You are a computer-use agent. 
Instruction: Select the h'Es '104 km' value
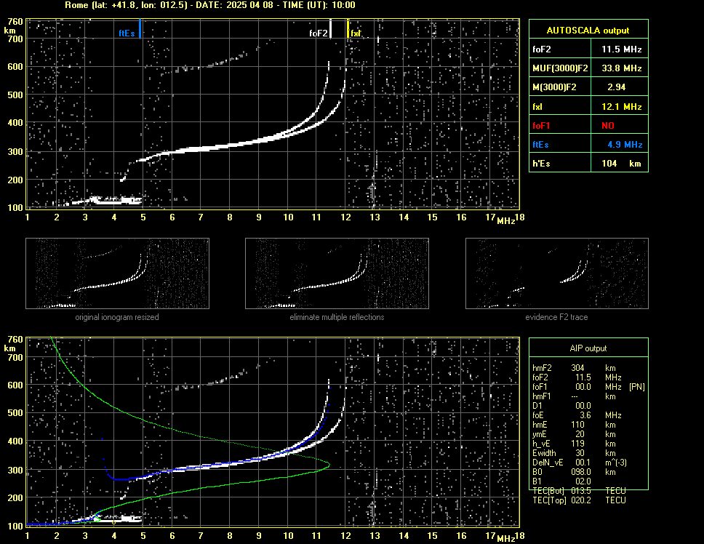pos(621,164)
